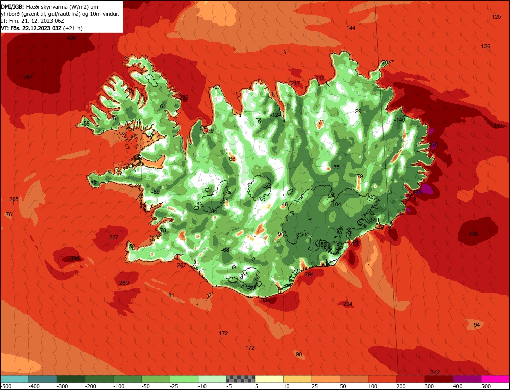Click the '94' value in the southeast
This screenshot has width=510, height=390.
click(x=477, y=325)
